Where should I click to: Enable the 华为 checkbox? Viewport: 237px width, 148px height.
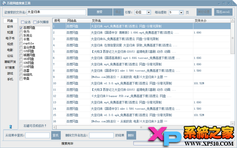pyautogui.click(x=21, y=32)
